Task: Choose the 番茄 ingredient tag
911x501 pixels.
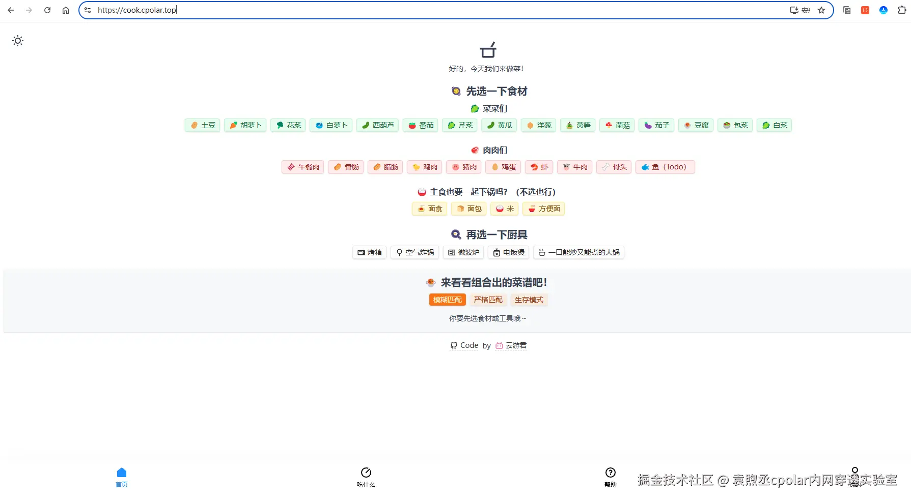Action: click(421, 125)
